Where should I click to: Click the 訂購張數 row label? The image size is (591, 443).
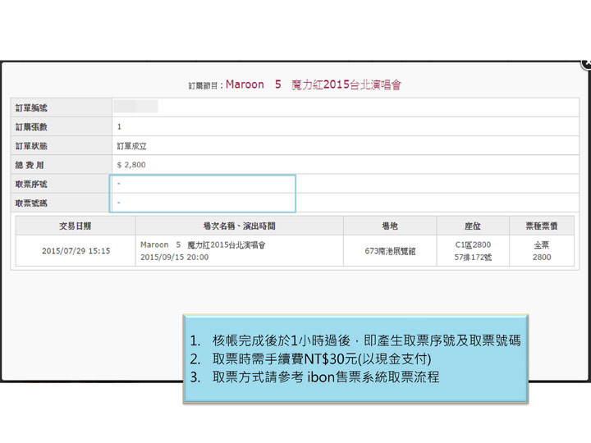click(x=32, y=126)
